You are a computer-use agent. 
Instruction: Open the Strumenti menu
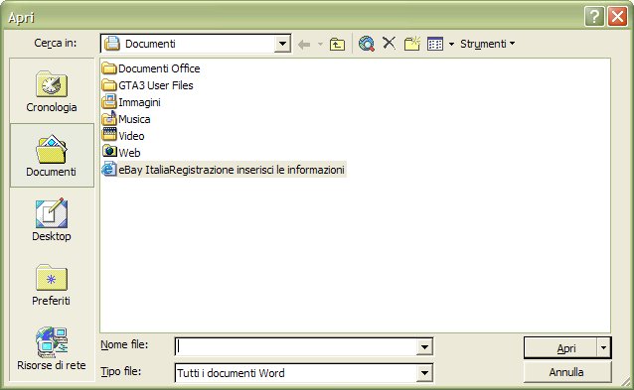click(x=487, y=44)
